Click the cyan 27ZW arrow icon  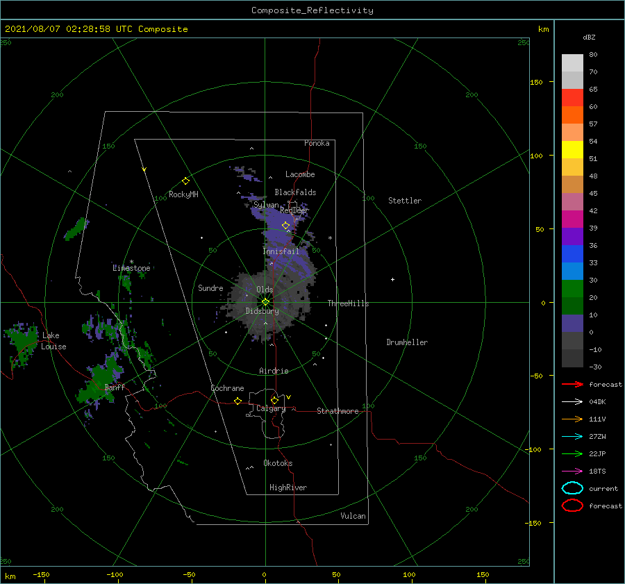pos(572,437)
